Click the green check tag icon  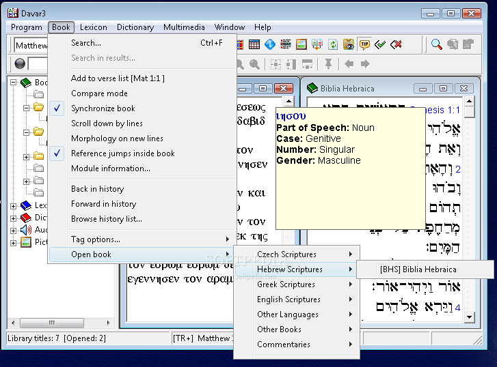(379, 44)
